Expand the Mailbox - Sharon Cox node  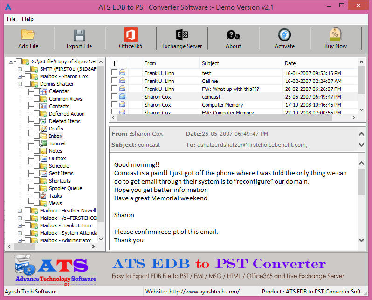[20, 76]
